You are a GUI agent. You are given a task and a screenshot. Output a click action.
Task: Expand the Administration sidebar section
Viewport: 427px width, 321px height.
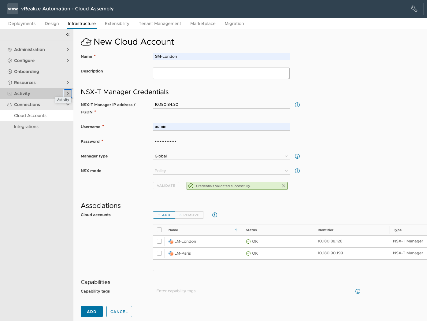pos(68,50)
